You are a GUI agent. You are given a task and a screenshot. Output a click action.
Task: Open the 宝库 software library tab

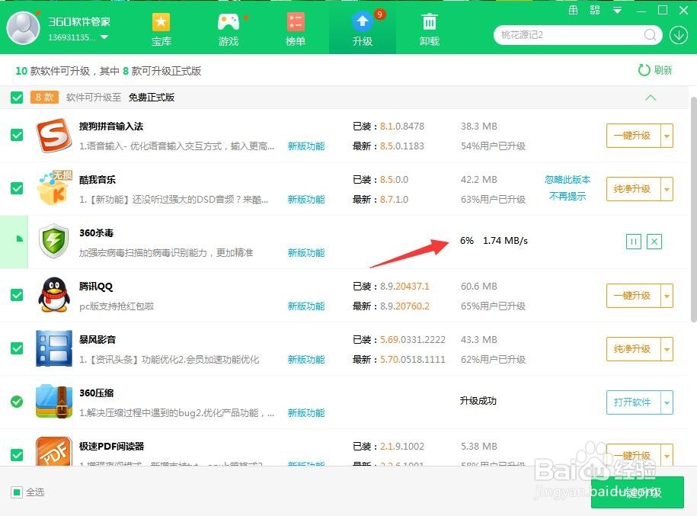click(161, 30)
